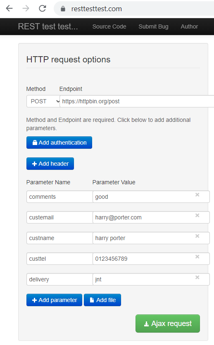Viewport: 214px width, 345px height.
Task: Go back with the browser back arrow
Action: tap(9, 9)
